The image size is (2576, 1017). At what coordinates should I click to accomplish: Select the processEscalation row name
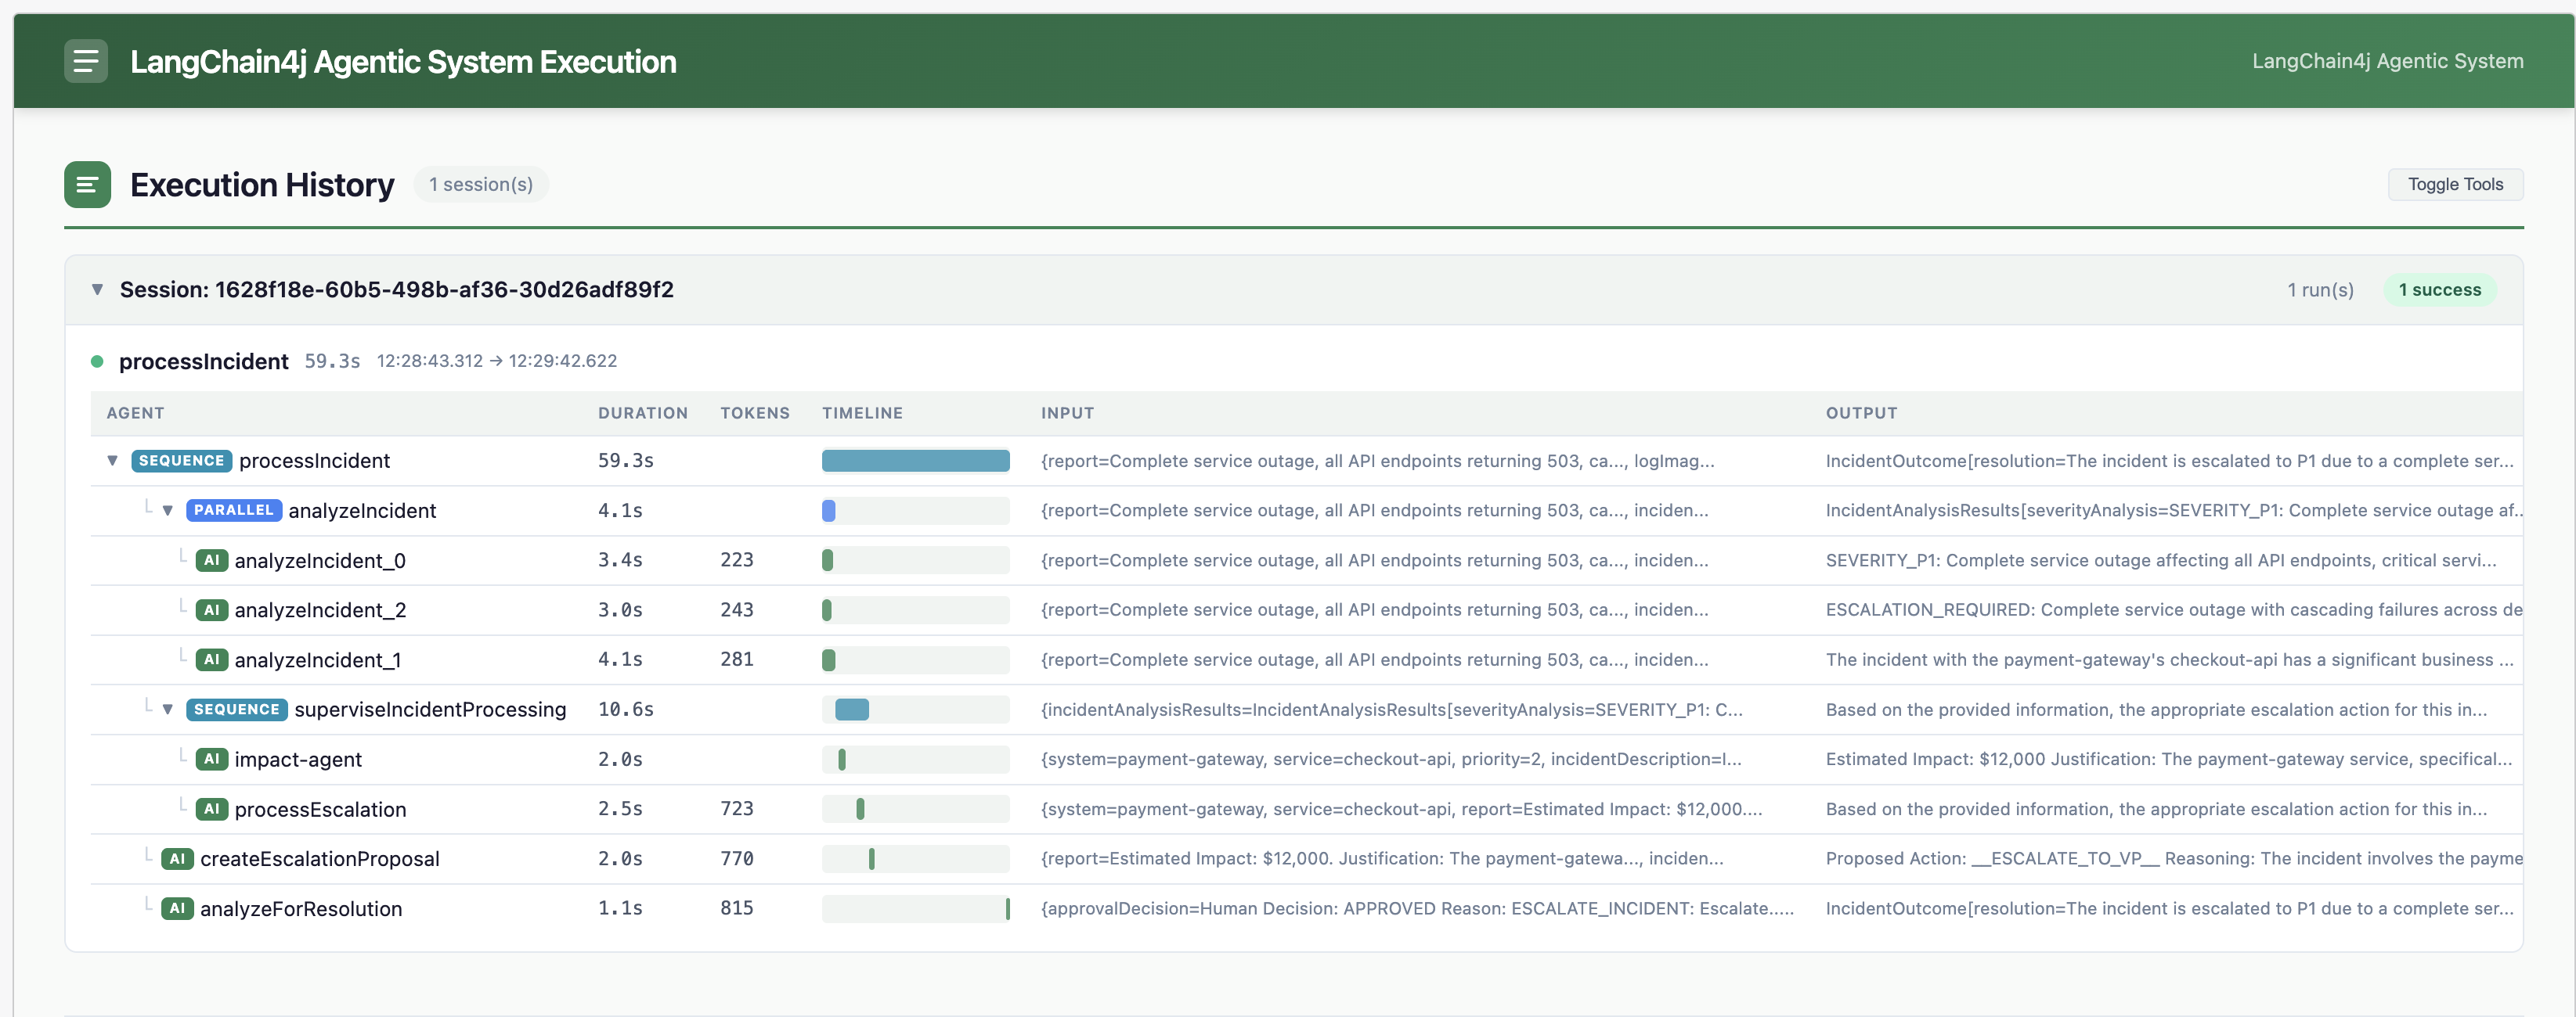click(320, 809)
